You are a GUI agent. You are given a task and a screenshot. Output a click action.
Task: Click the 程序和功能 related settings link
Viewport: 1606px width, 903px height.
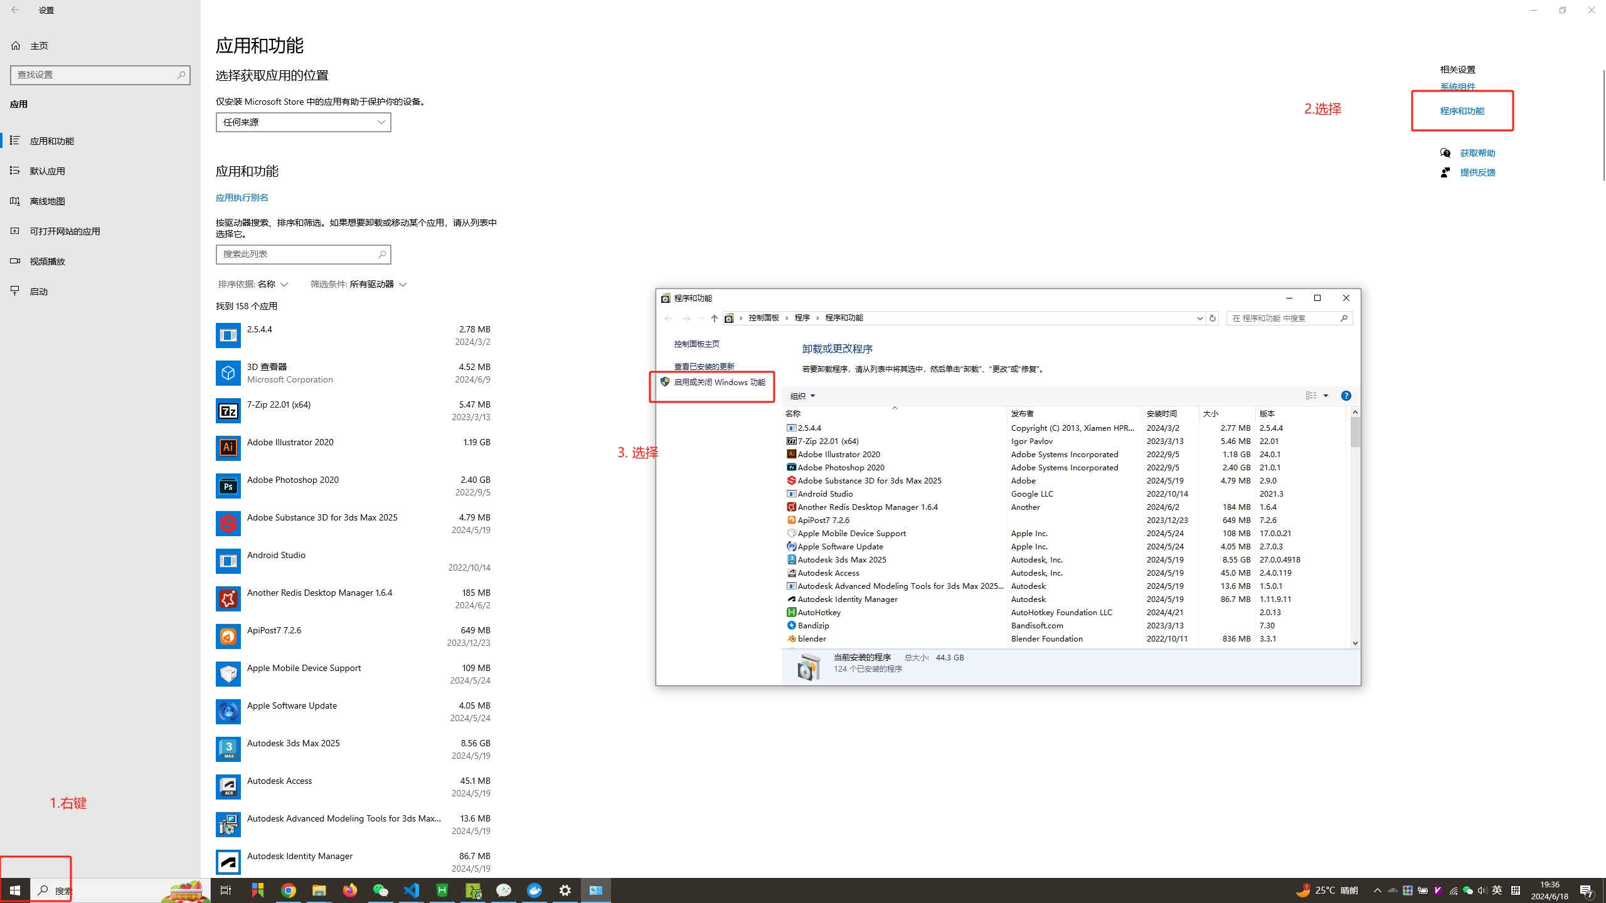[1462, 111]
